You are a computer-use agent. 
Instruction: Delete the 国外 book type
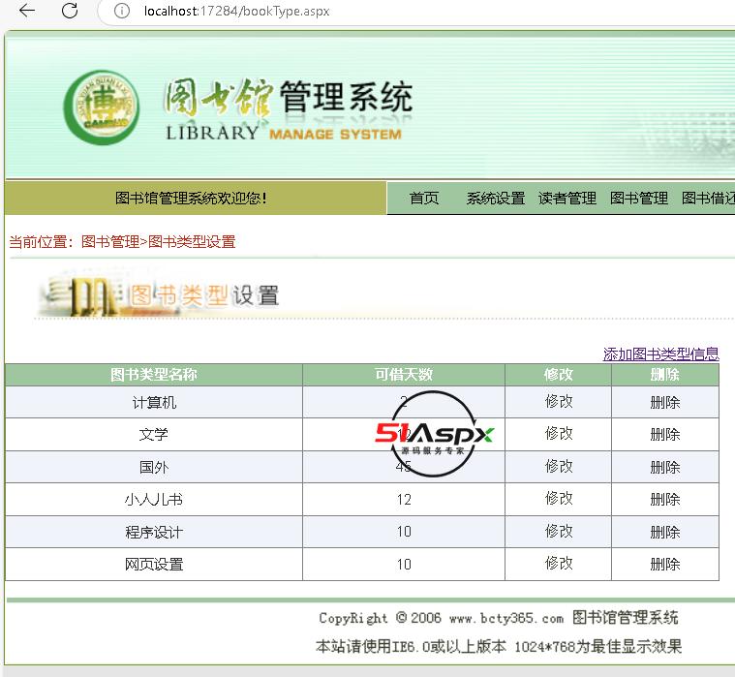point(664,467)
